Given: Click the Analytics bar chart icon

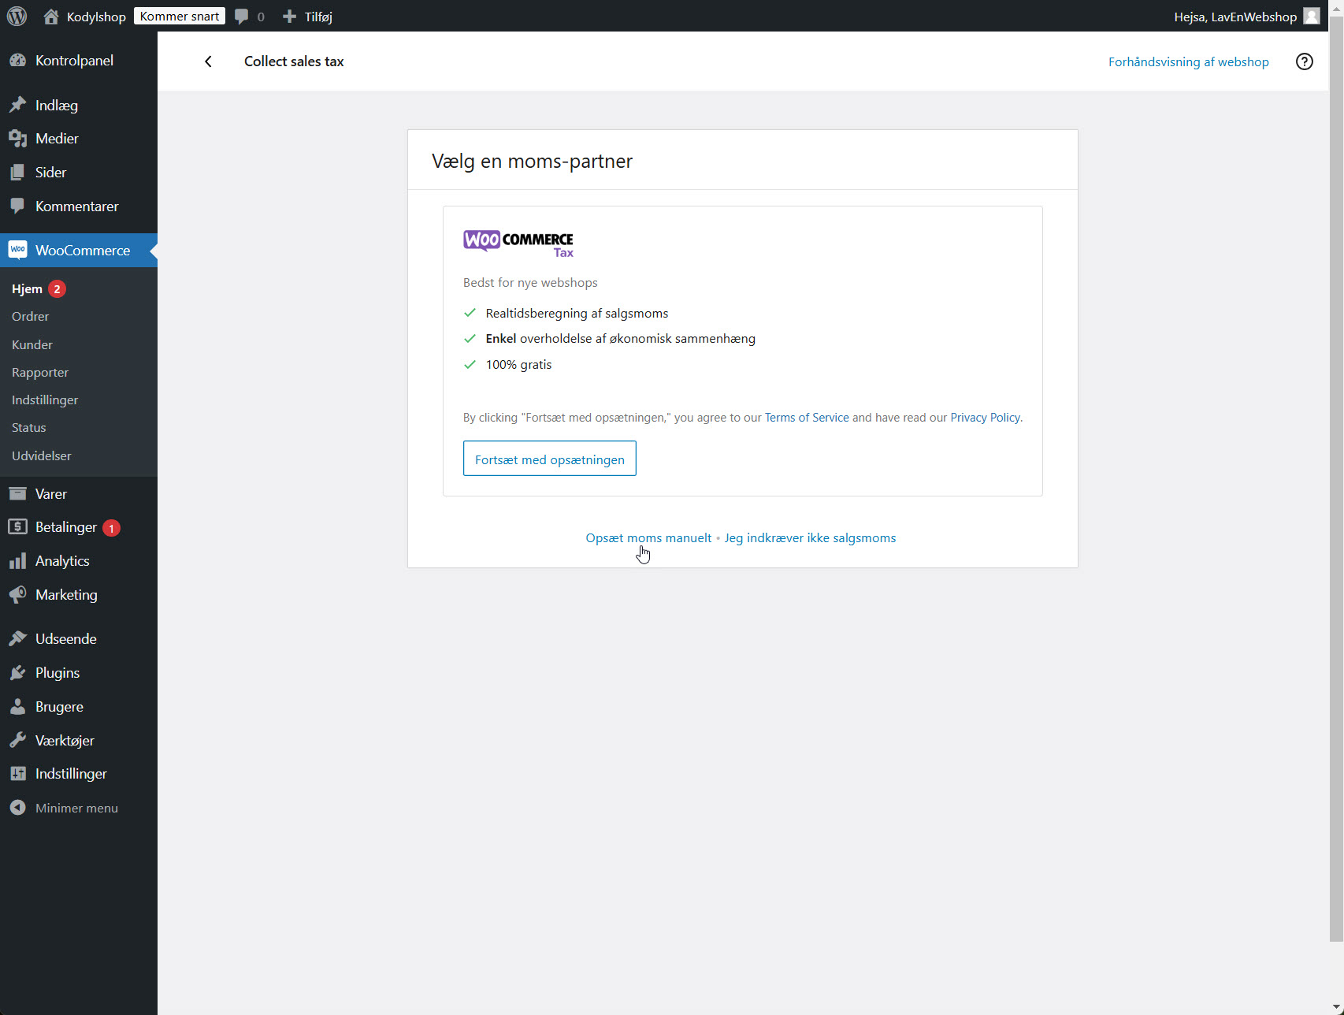Looking at the screenshot, I should click(17, 561).
